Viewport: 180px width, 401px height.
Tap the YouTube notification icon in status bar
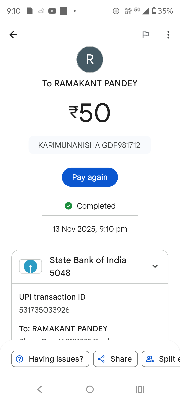52,11
